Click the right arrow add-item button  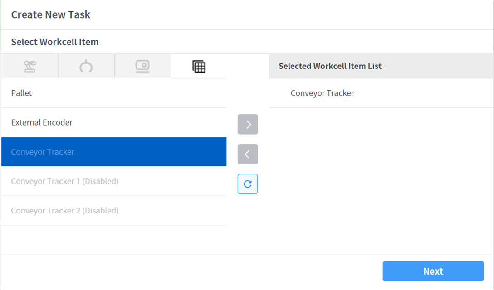(x=248, y=125)
